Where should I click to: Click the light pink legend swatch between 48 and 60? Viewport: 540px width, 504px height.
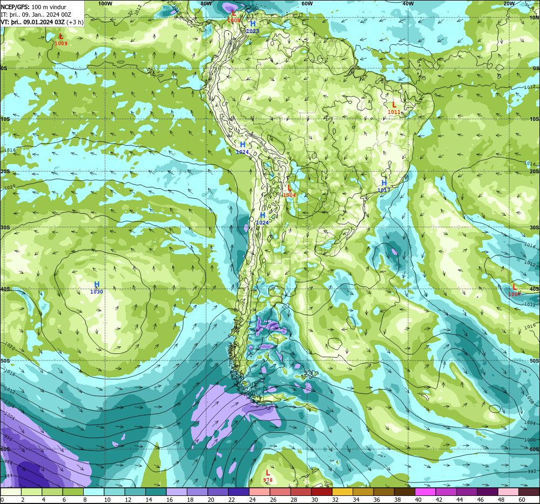[509, 492]
